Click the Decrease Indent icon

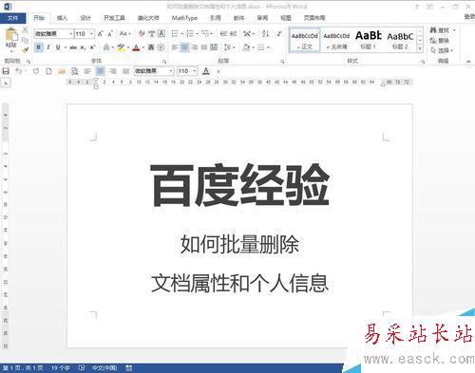223,33
